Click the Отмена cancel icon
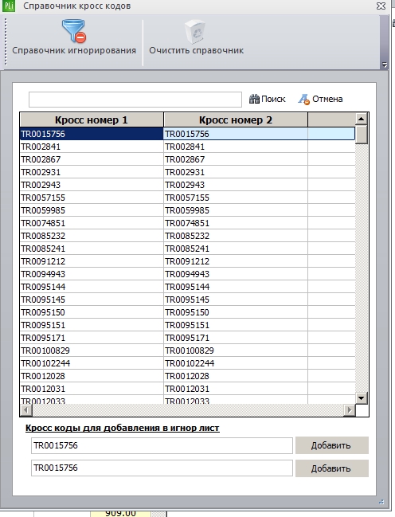This screenshot has height=517, width=395. pos(303,100)
